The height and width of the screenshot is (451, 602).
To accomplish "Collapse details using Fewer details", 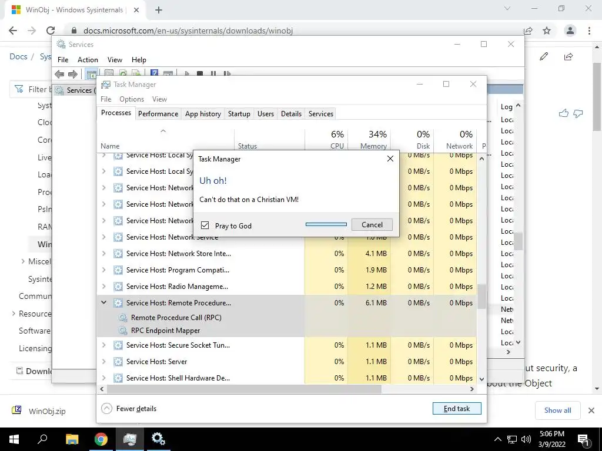I will (x=129, y=409).
